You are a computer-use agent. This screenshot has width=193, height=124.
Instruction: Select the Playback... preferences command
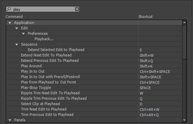44,39
